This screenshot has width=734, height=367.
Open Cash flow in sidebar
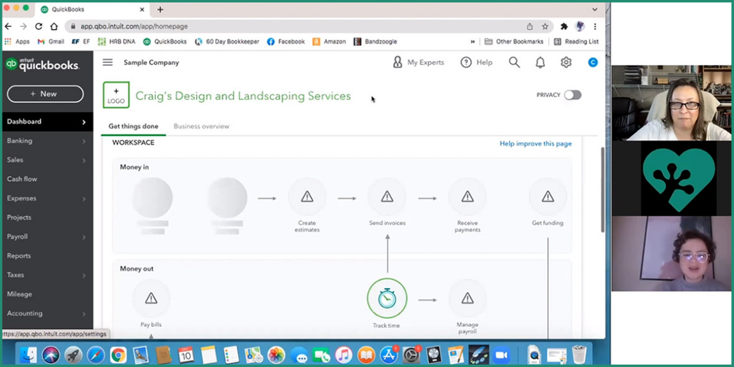click(22, 179)
